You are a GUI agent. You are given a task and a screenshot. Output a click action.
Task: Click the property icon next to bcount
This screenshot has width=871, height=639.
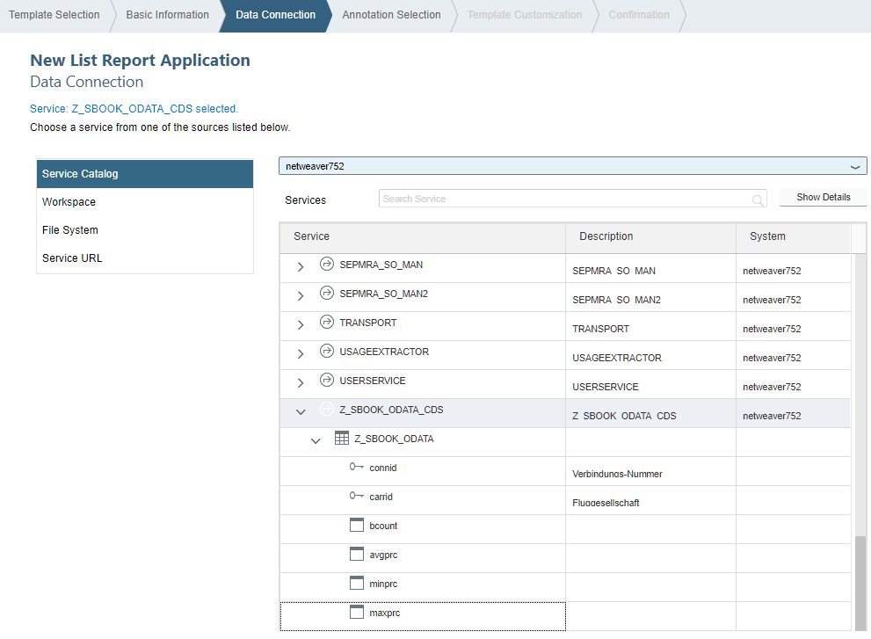(357, 526)
